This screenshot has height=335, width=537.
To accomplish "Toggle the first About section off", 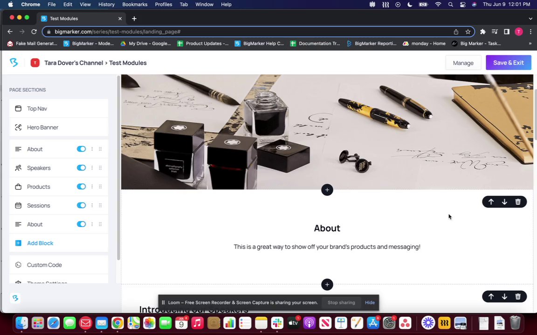I will (81, 149).
